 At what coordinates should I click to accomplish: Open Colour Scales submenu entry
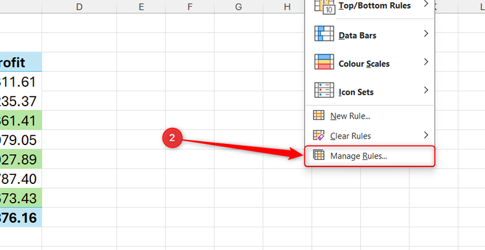(370, 62)
